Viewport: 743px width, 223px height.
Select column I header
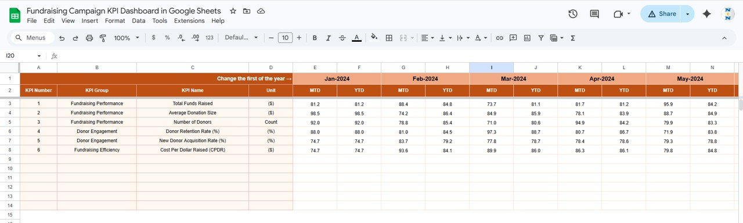491,67
